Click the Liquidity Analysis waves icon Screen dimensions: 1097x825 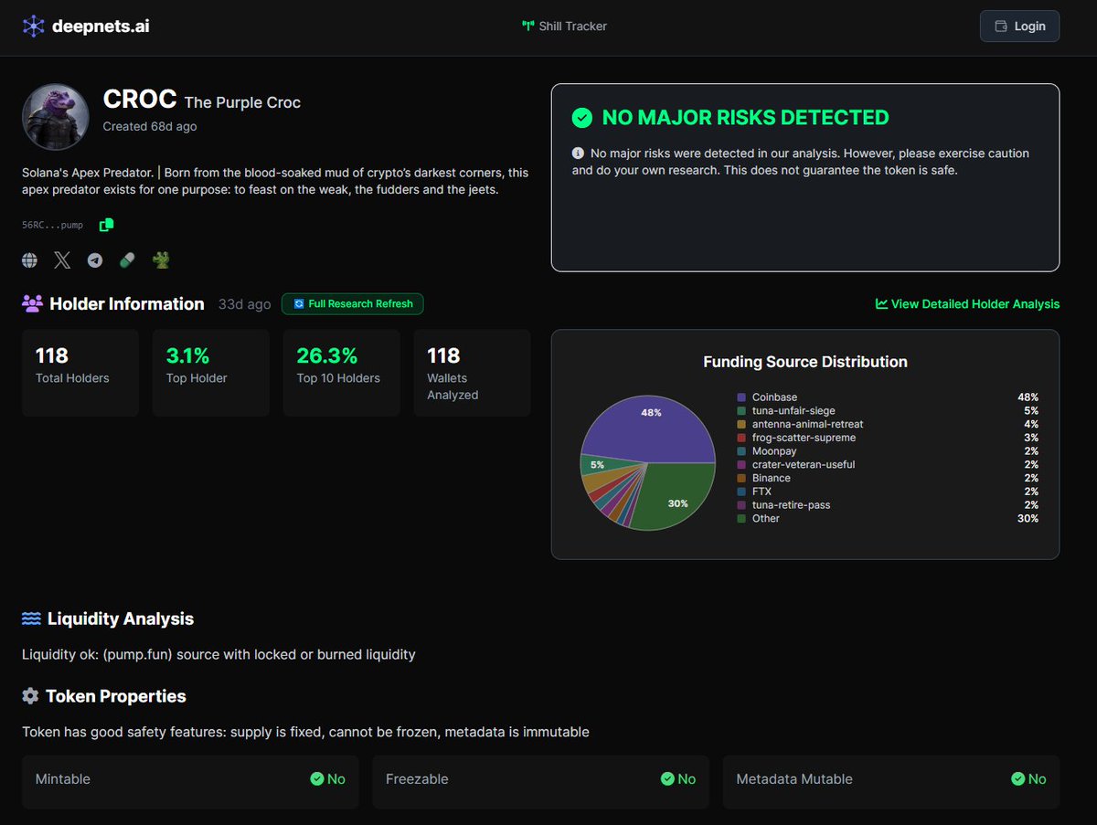click(x=31, y=619)
